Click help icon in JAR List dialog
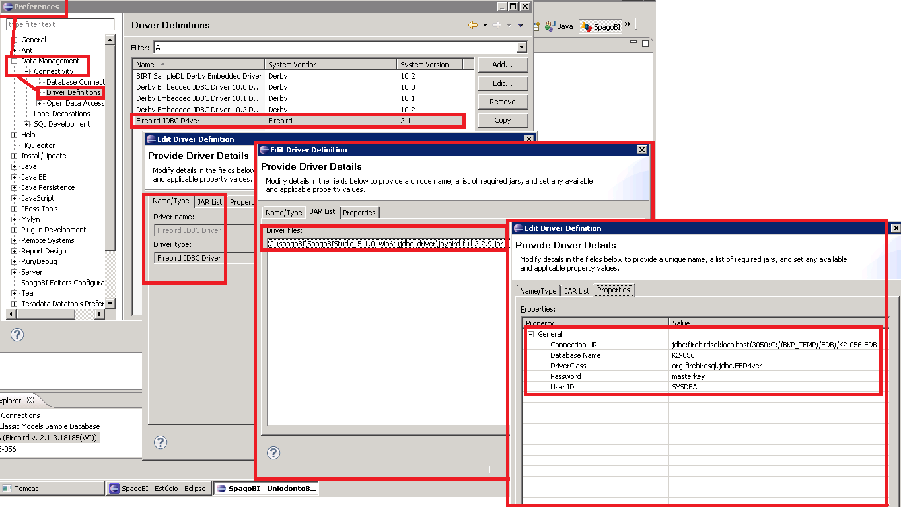 273,452
